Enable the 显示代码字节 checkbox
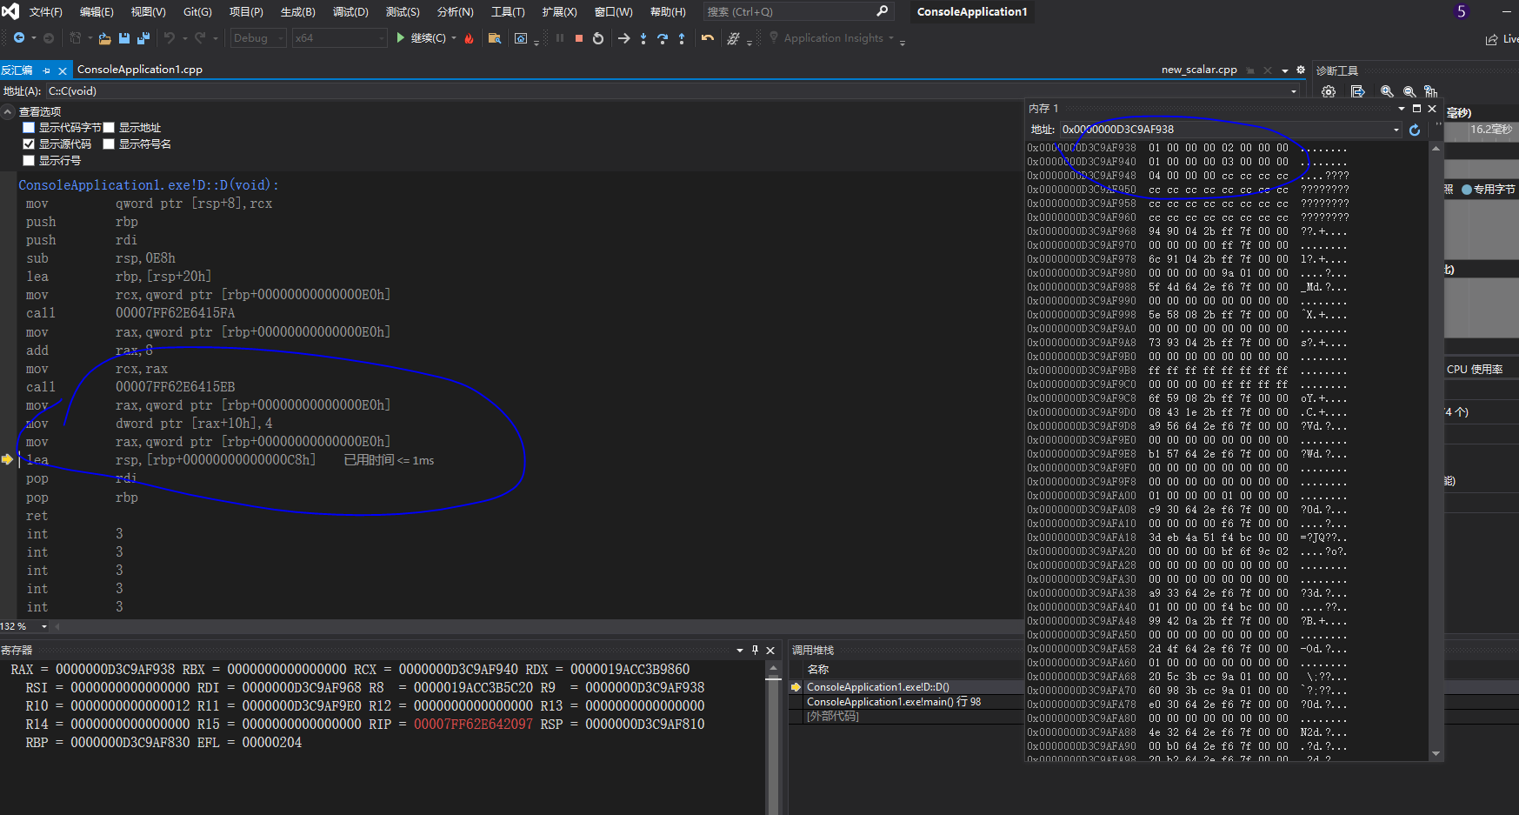 coord(29,128)
